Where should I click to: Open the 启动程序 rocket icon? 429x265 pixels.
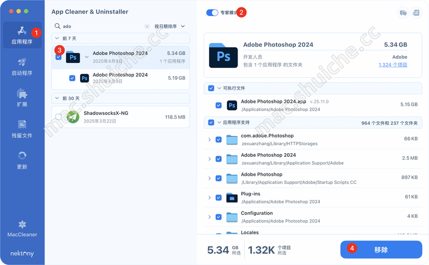(x=22, y=66)
